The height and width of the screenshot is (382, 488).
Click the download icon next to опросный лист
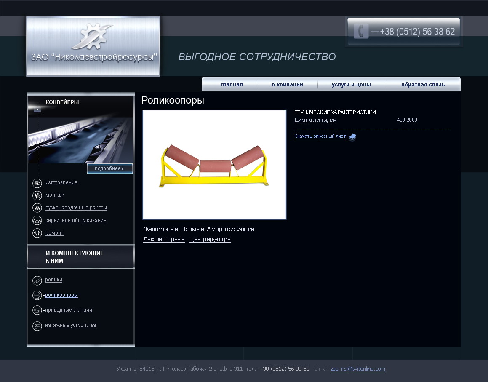tap(352, 137)
